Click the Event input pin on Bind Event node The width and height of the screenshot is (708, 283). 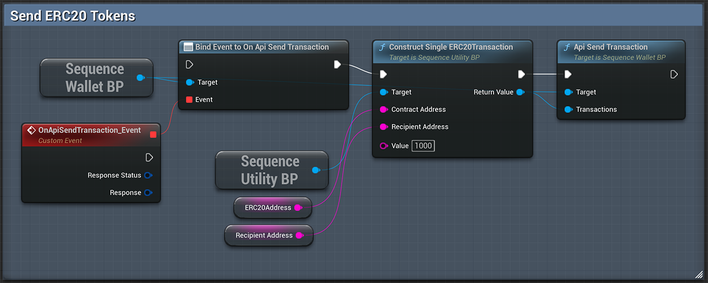tap(189, 100)
